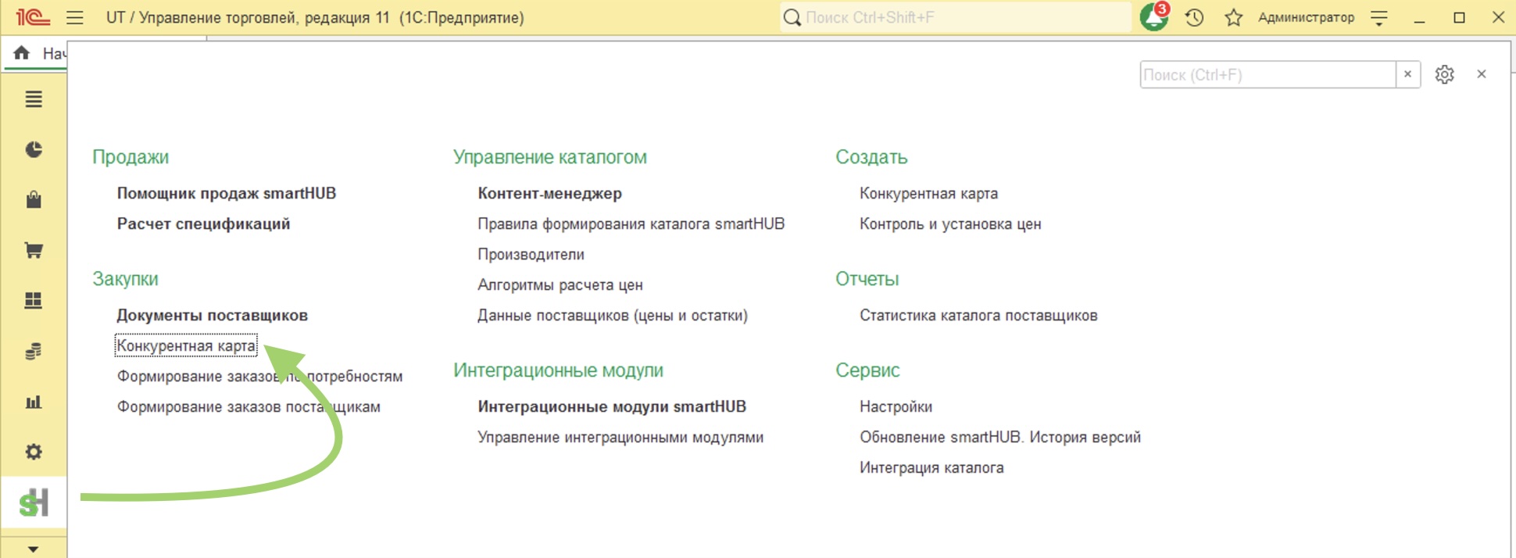The width and height of the screenshot is (1516, 558).
Task: Open Статистика каталога поставщиков report
Action: coord(978,315)
